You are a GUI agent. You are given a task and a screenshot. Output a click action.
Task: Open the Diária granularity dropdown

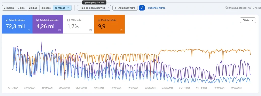point(248,20)
